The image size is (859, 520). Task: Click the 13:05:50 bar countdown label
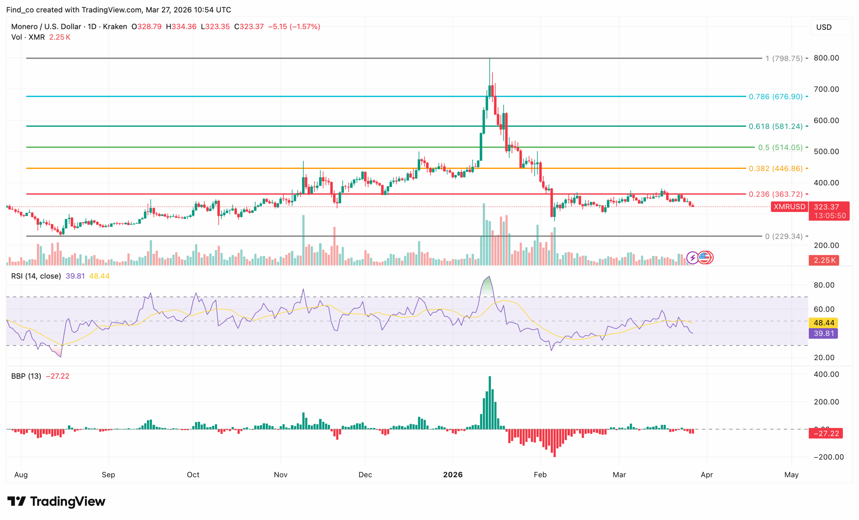pos(830,216)
